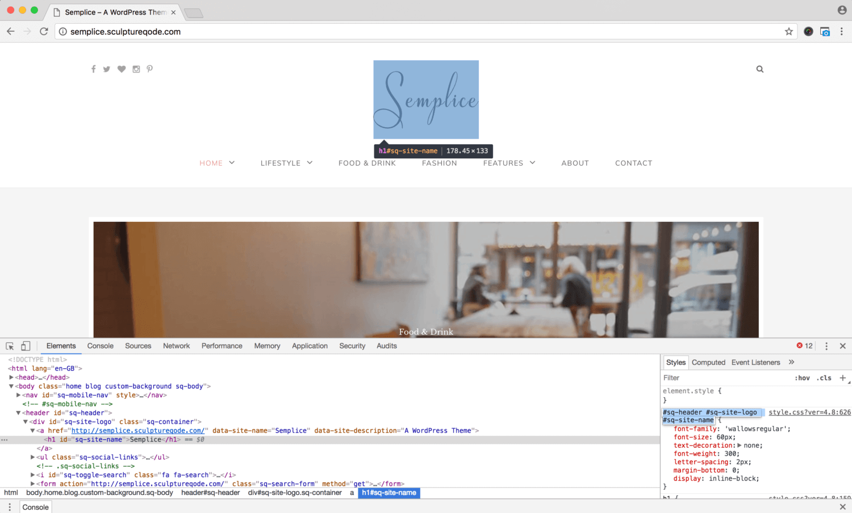Click the Pinterest social icon
This screenshot has width=852, height=513.
pyautogui.click(x=149, y=69)
